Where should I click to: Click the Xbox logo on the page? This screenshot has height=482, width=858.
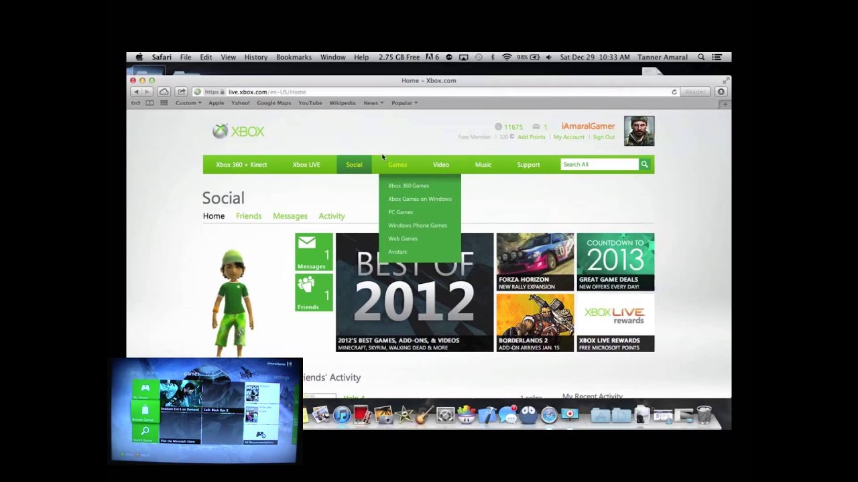(239, 131)
